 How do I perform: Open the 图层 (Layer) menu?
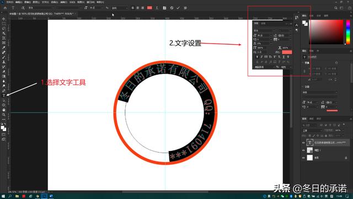pyautogui.click(x=36, y=2)
